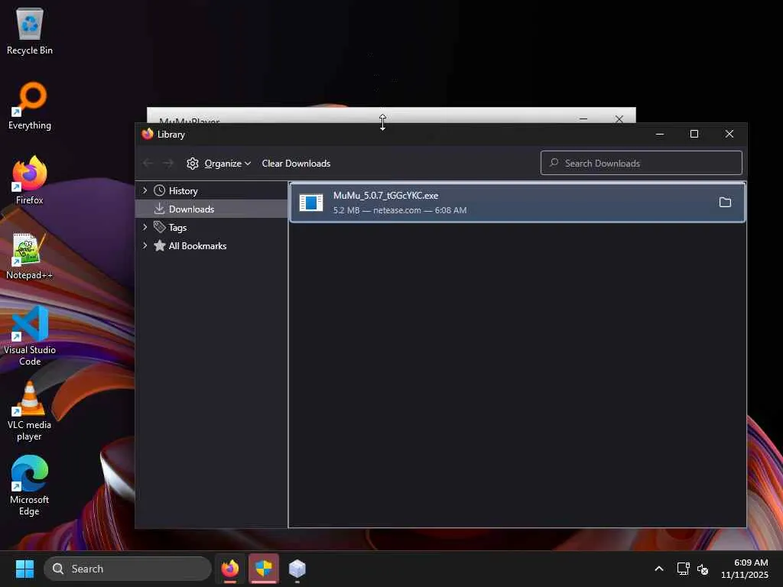Open the cube installer taskbar icon
The image size is (783, 587).
click(x=297, y=569)
